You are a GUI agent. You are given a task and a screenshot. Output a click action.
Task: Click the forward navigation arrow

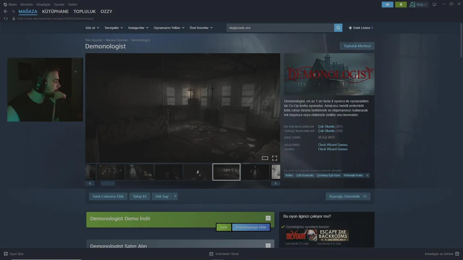13,12
